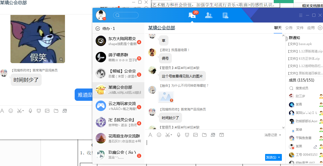The image size is (323, 166).
Task: Collapse the right group info side panel arrow
Action: pos(286,39)
